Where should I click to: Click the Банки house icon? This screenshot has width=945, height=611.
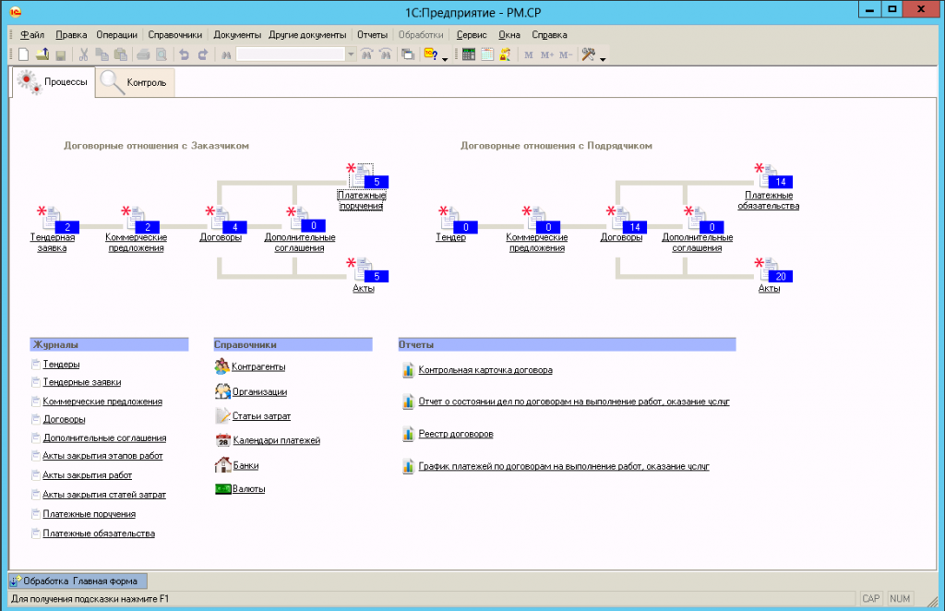[223, 464]
